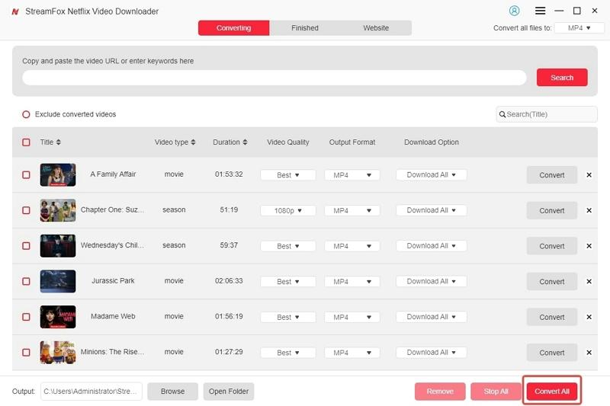Open the hamburger menu icon
This screenshot has height=406, width=610.
(x=540, y=11)
